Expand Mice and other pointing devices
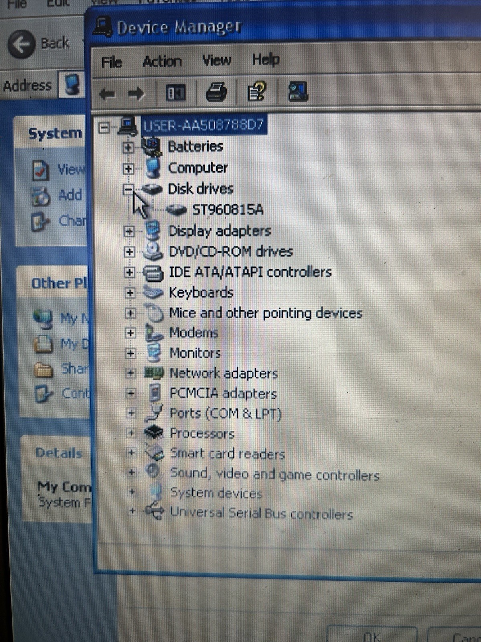This screenshot has width=481, height=642. [x=130, y=313]
